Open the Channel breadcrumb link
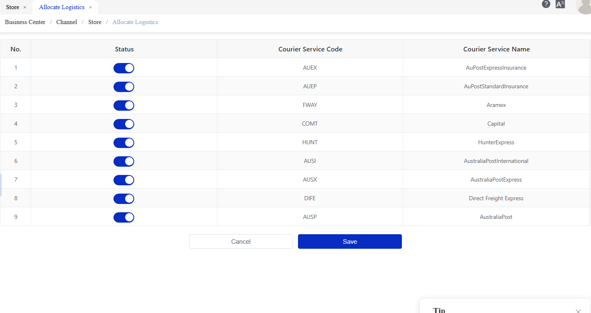Viewport: 591px width, 313px height. [66, 22]
